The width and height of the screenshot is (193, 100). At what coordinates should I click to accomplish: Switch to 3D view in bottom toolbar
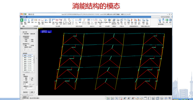(112, 98)
